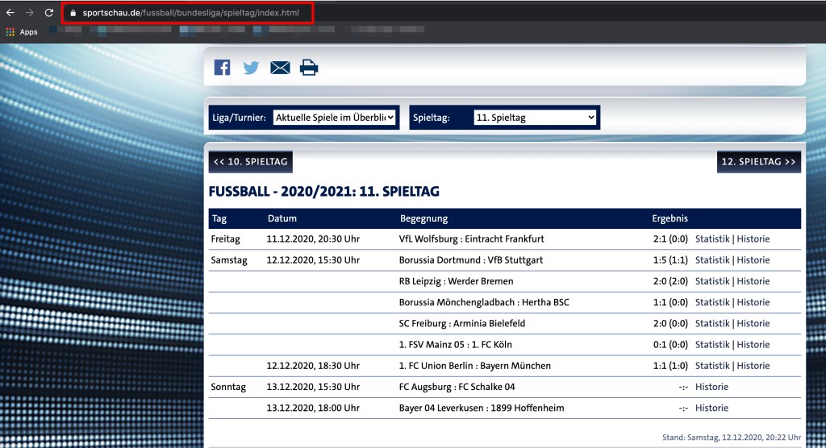Click the result 2:1 (0:0)
This screenshot has height=448, width=826.
[670, 239]
